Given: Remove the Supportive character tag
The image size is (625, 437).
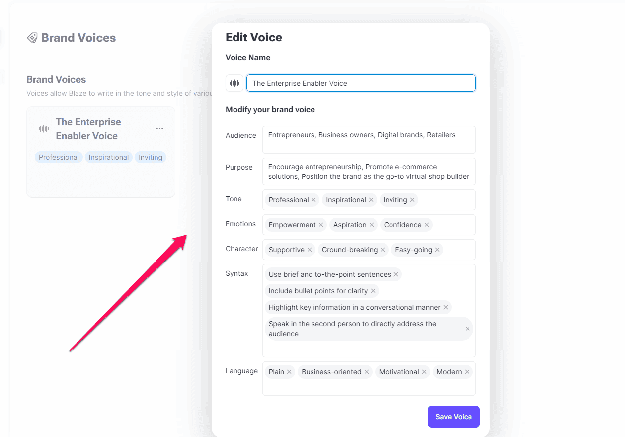Looking at the screenshot, I should (x=310, y=250).
